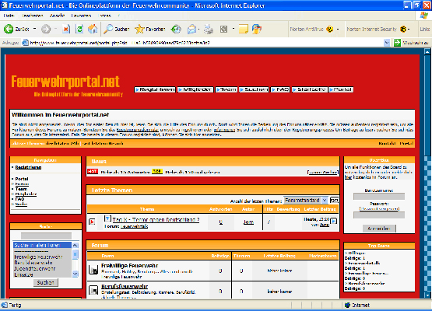
Task: Click the Zurück back arrow icon
Action: point(9,29)
